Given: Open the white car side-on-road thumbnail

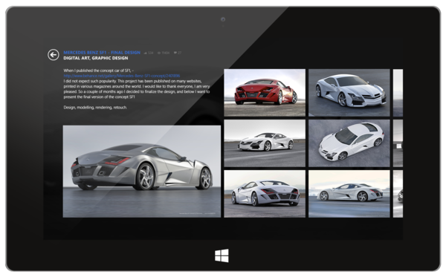Looking at the screenshot, I should tap(265, 143).
